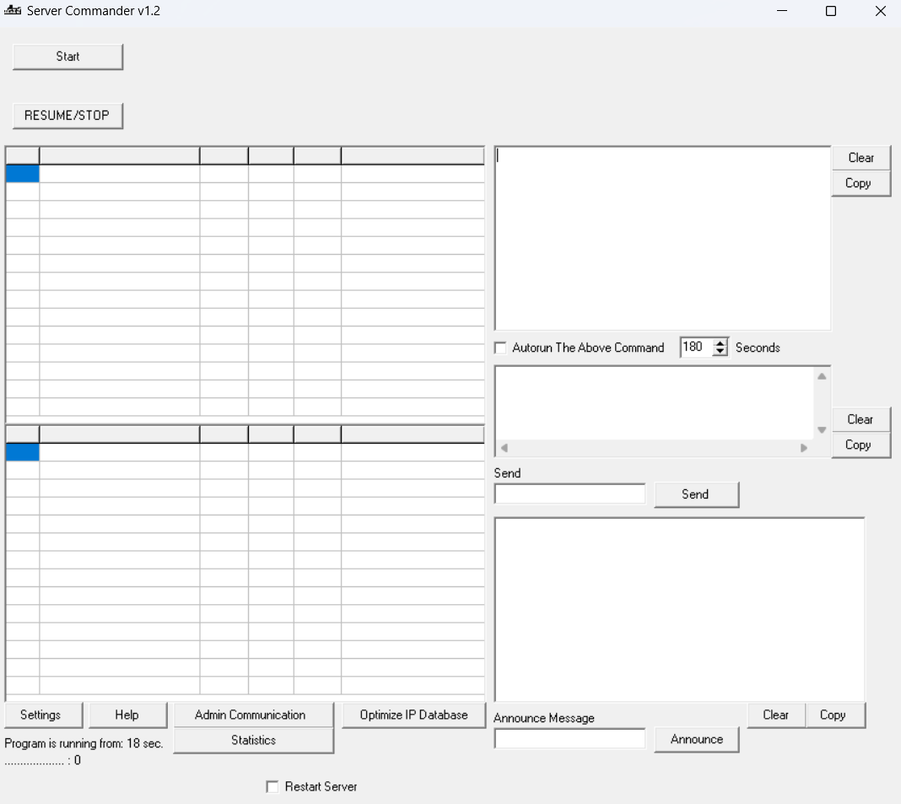Click the Announce button

click(697, 740)
